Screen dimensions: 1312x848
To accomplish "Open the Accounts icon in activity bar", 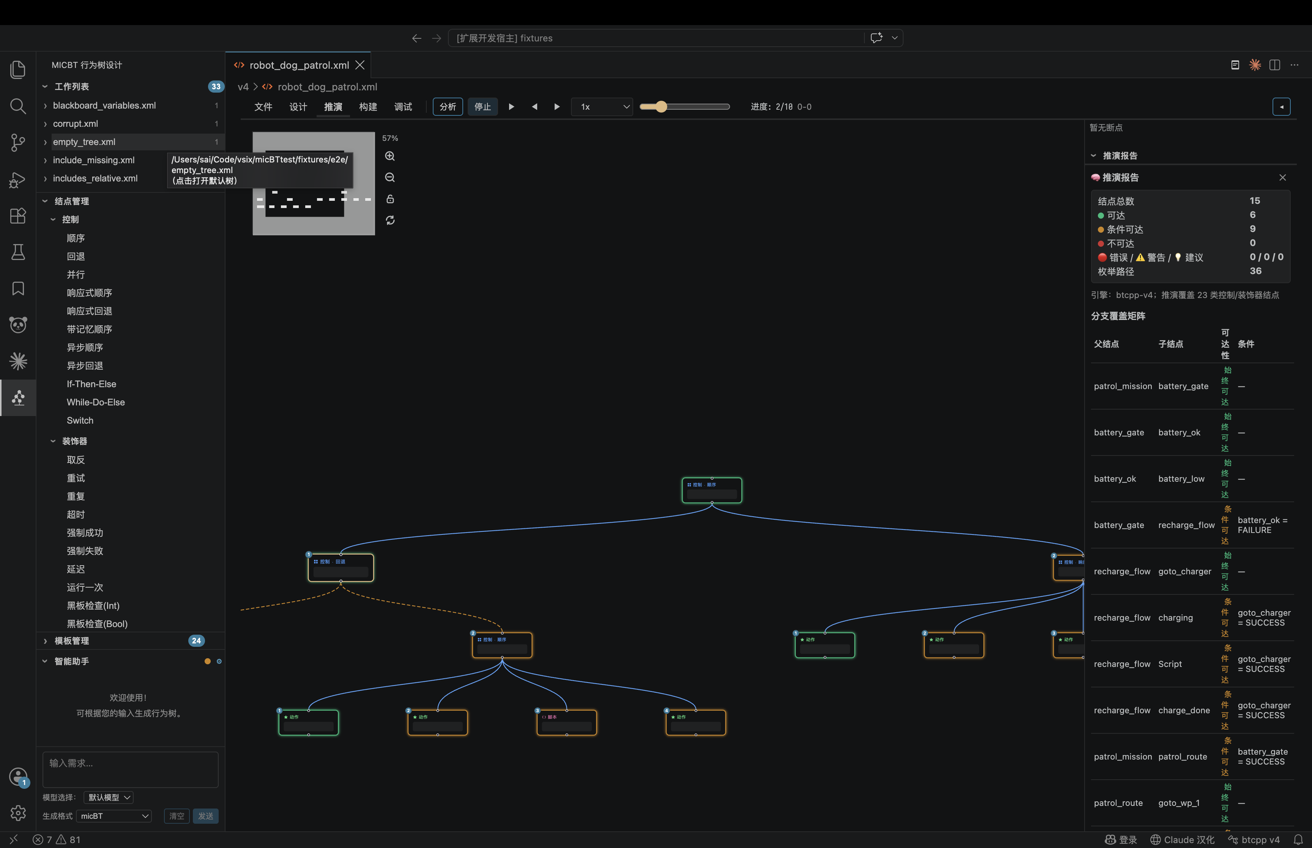I will pos(18,777).
